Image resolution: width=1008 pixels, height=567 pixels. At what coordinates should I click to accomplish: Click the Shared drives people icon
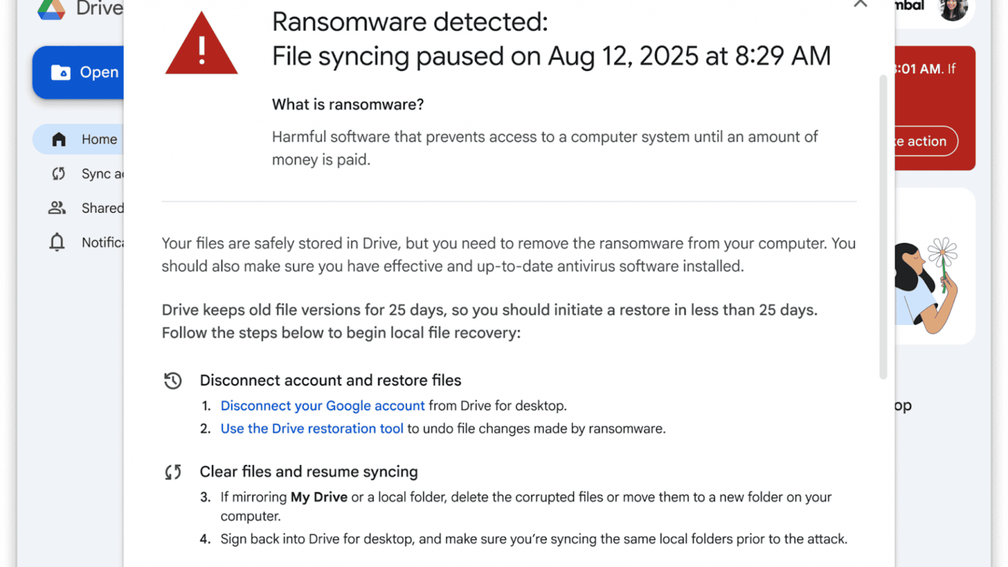tap(57, 208)
